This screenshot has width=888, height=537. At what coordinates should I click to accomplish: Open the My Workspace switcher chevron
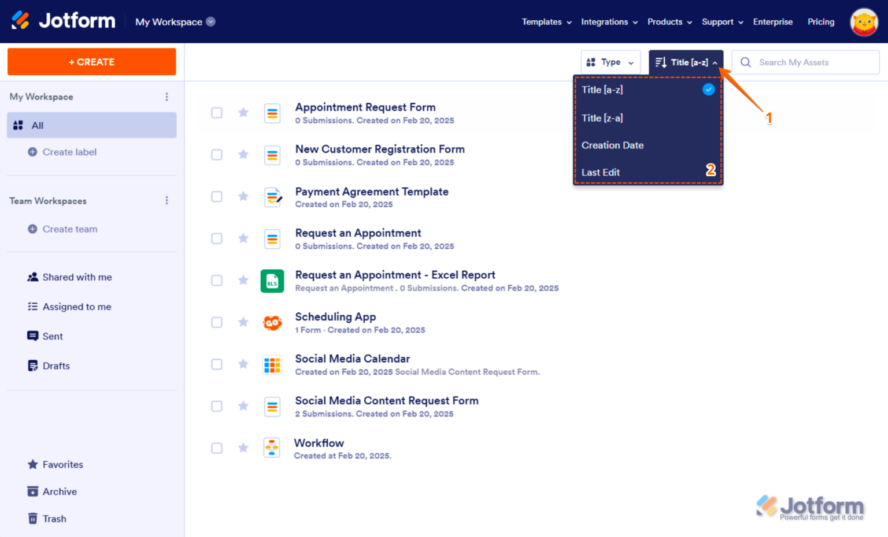210,21
